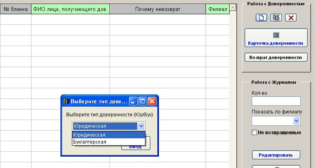Minimize the Выберите тип доверенности dialog
Screen dimensions: 315x168
[133, 101]
